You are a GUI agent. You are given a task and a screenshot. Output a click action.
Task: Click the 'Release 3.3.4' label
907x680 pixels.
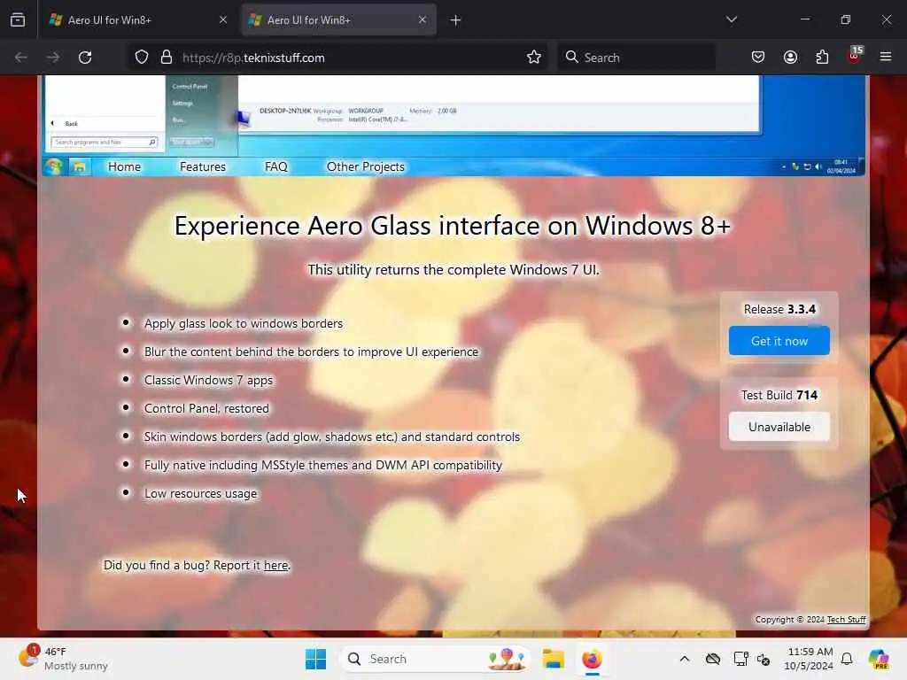pyautogui.click(x=779, y=309)
